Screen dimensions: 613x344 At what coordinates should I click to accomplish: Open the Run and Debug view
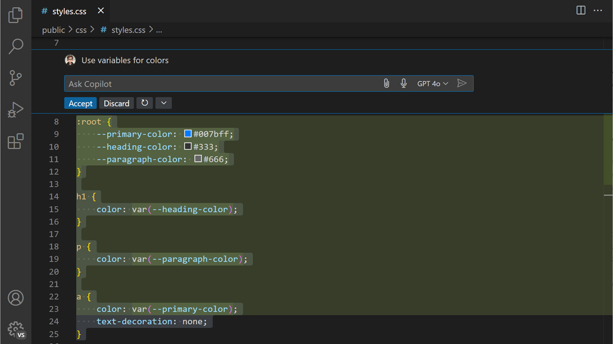[x=15, y=109]
